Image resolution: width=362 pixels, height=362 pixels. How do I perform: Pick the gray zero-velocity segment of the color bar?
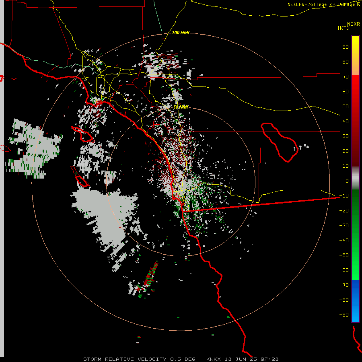tap(355, 178)
